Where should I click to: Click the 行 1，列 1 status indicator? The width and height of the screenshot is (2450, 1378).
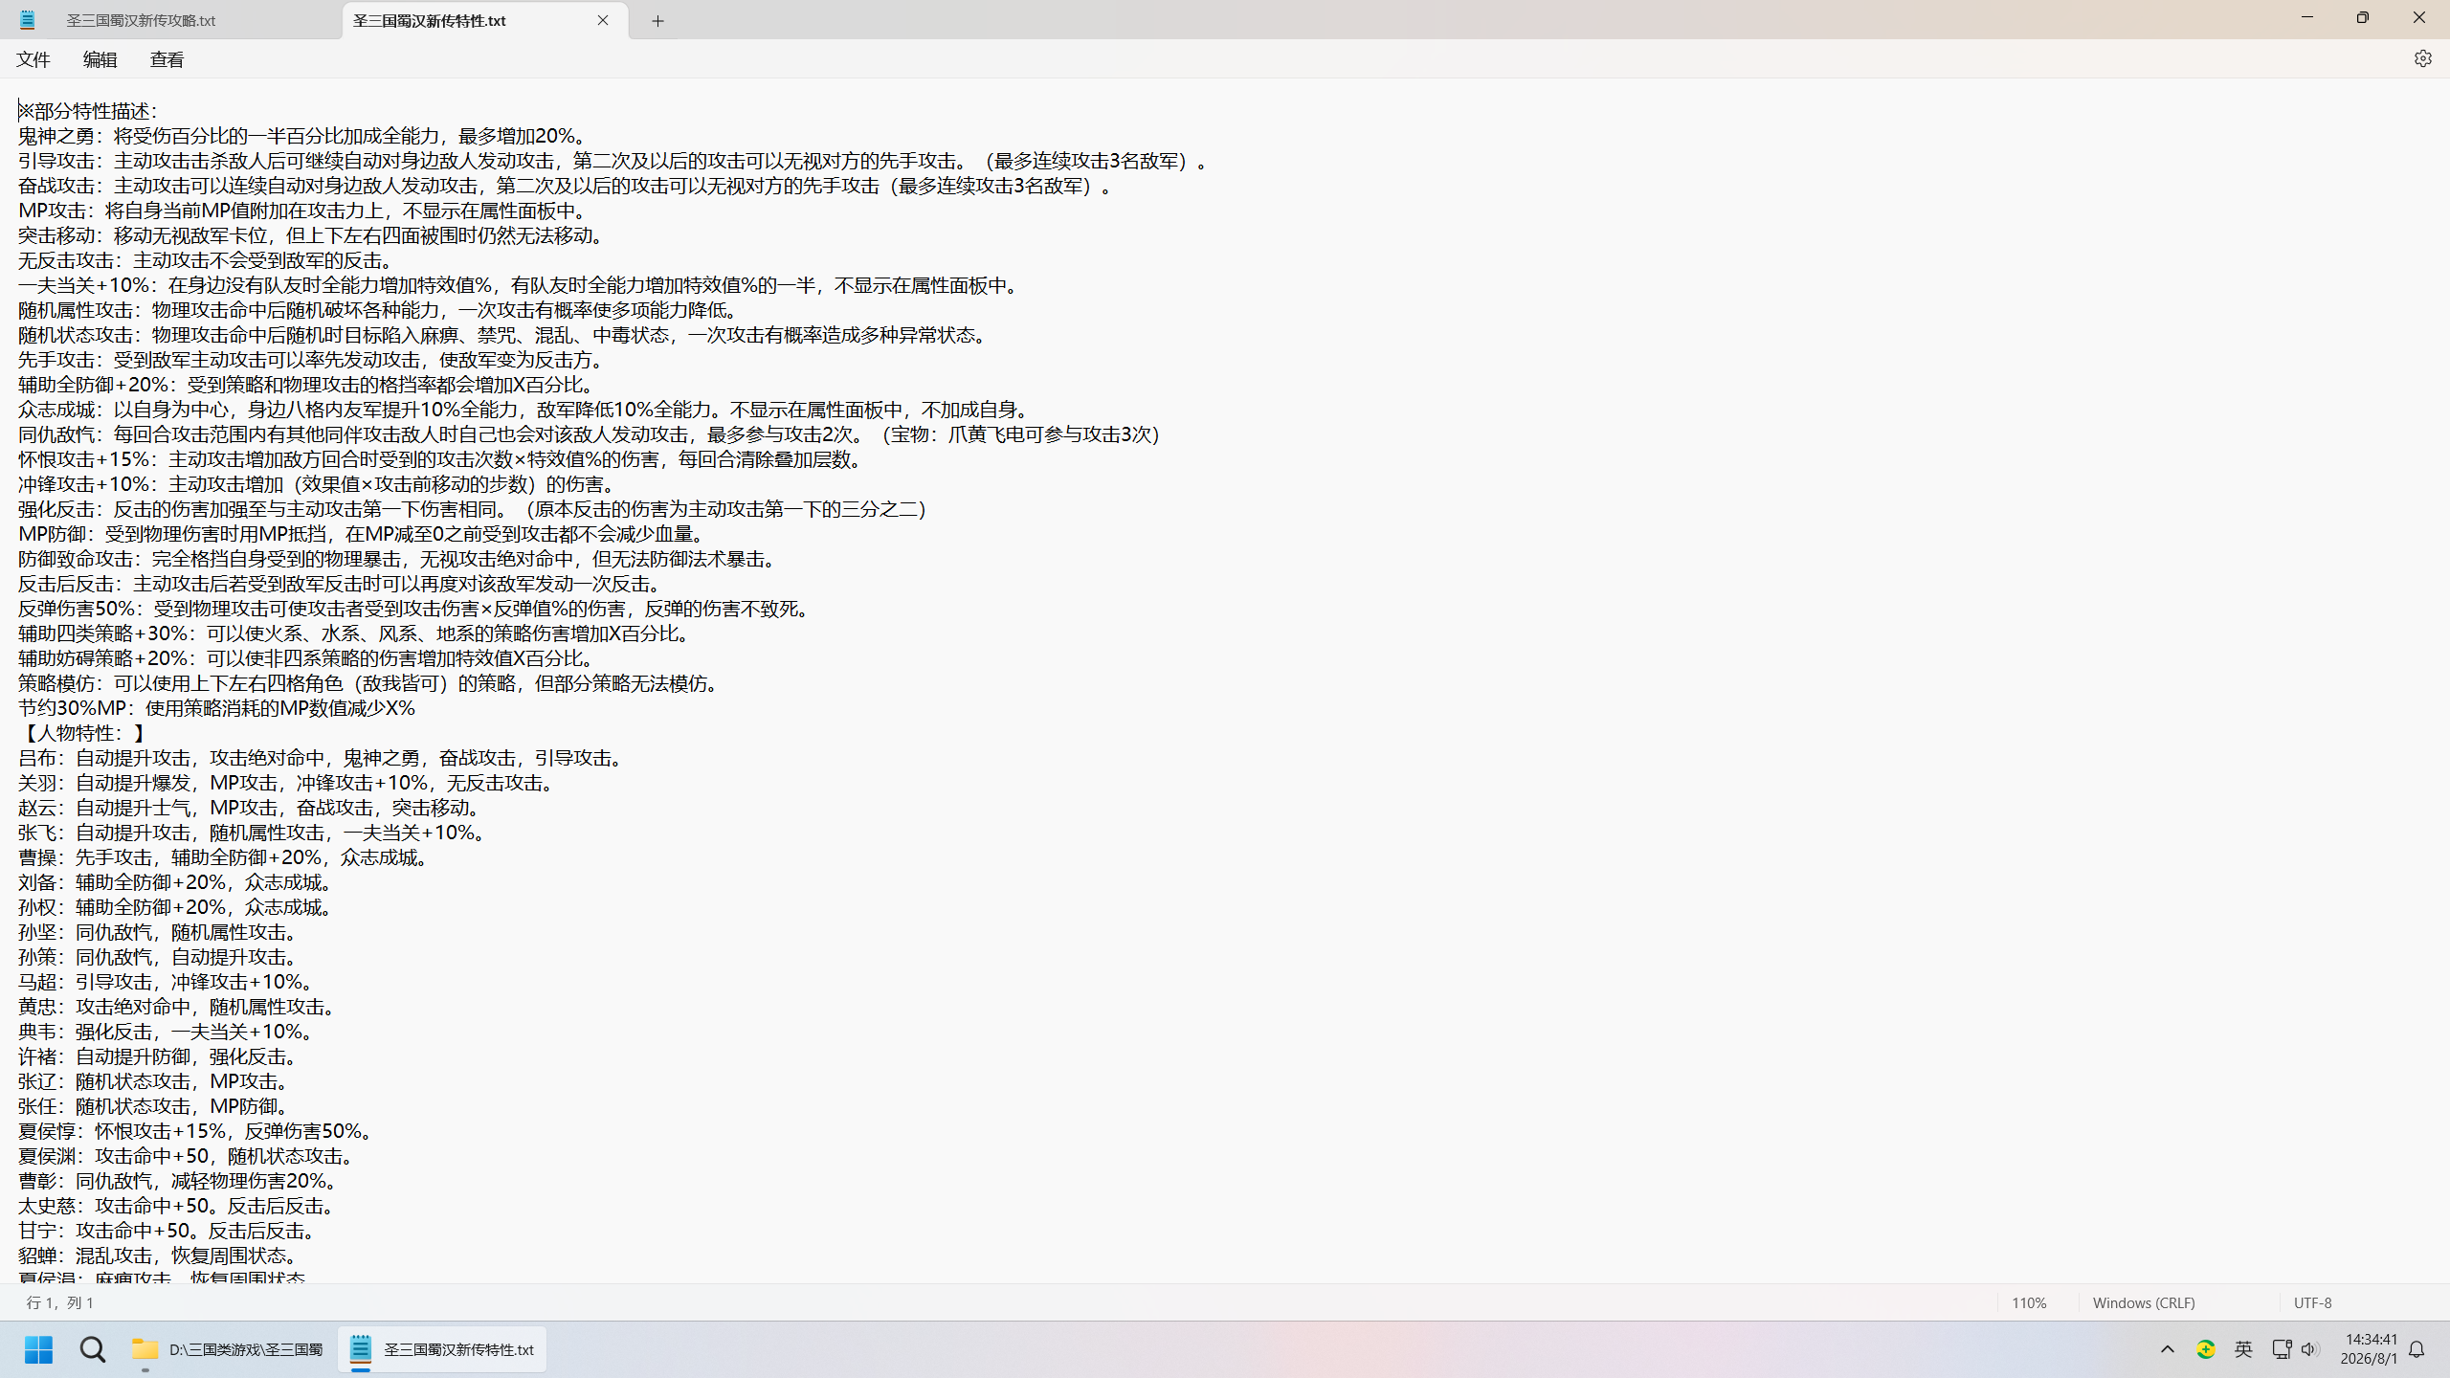point(60,1302)
